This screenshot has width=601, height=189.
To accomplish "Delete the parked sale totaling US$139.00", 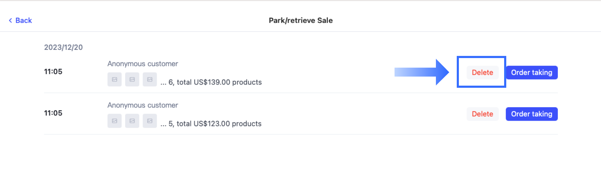I will tap(482, 73).
